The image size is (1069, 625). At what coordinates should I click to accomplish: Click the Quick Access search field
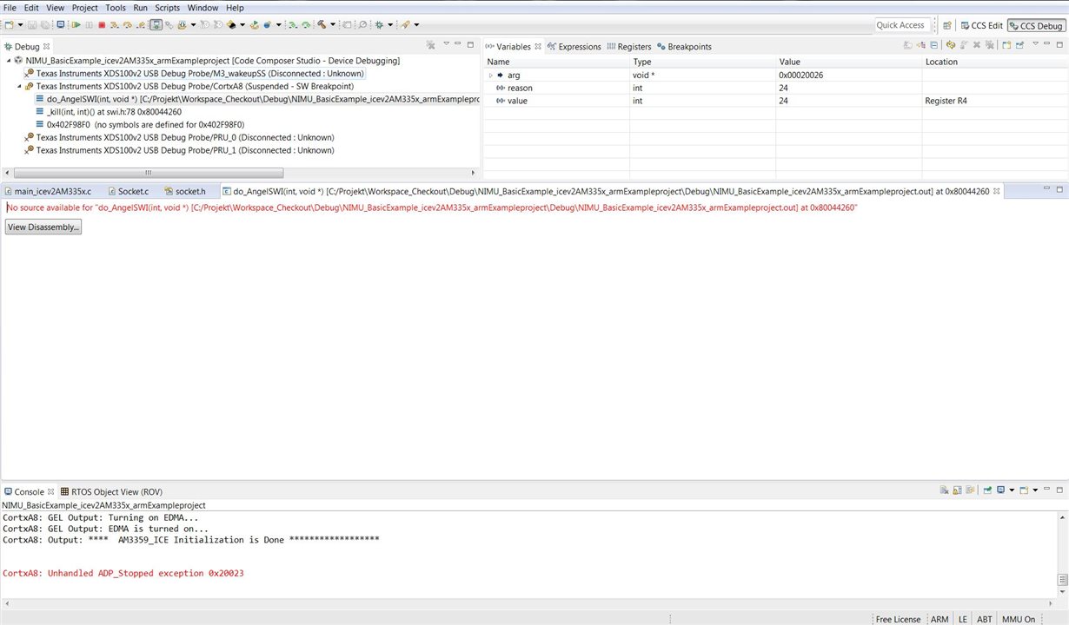pyautogui.click(x=901, y=25)
